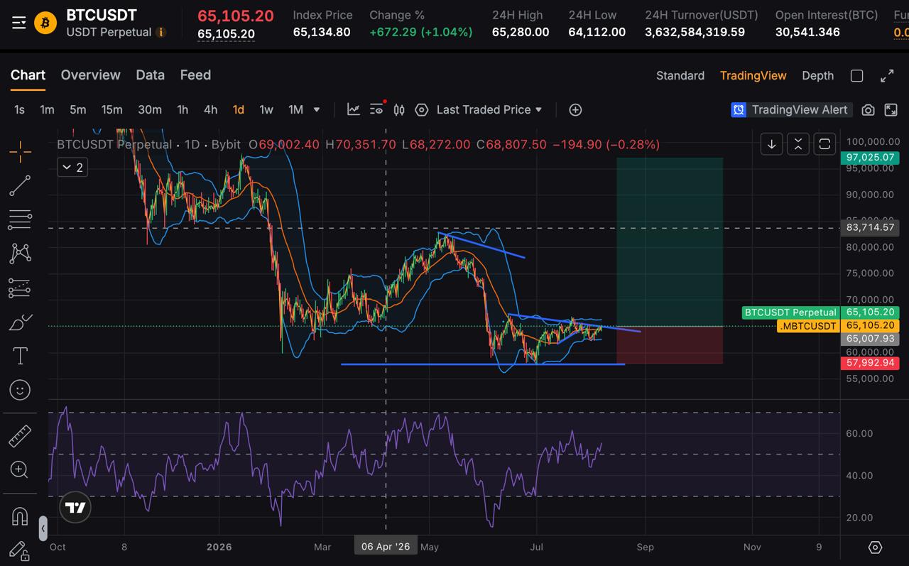Viewport: 909px width, 566px height.
Task: Collapse the drawing toolbar with side arrow
Action: point(43,528)
